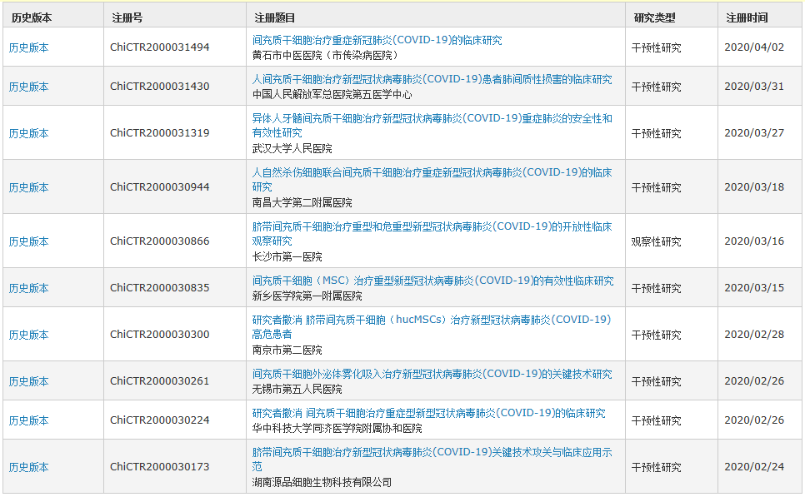Open 历史版本 link for ChiCTR2000030173
The width and height of the screenshot is (805, 497).
pyautogui.click(x=28, y=467)
